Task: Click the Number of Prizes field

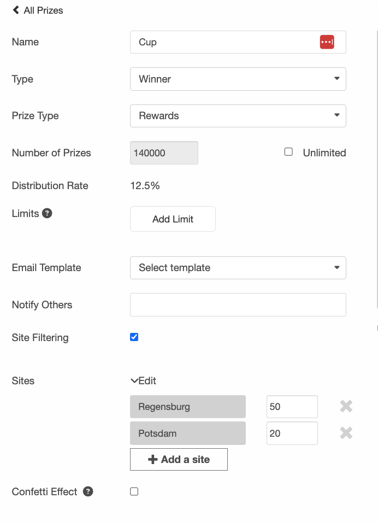Action: [164, 153]
